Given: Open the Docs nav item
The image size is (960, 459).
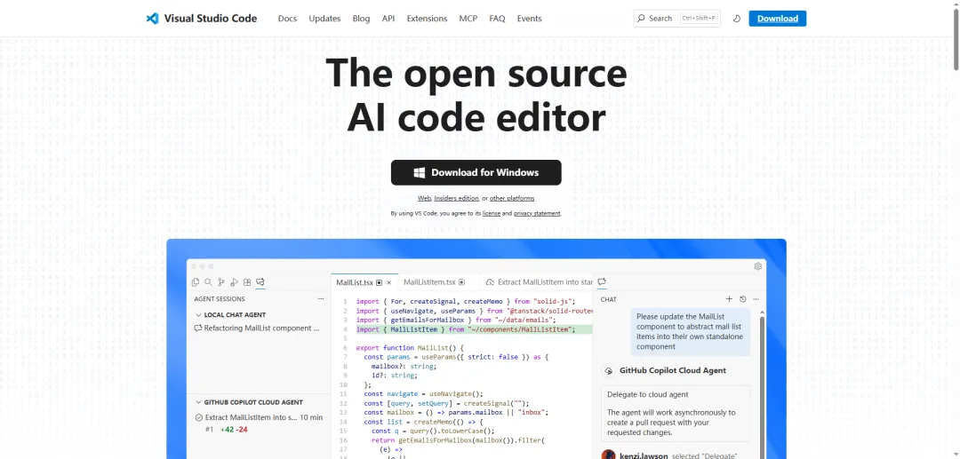Looking at the screenshot, I should click(287, 19).
